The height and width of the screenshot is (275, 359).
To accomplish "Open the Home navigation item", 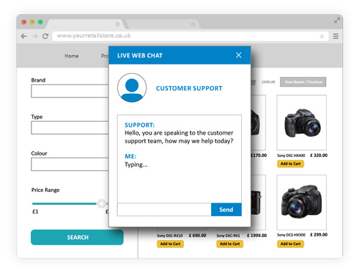I will (x=71, y=56).
